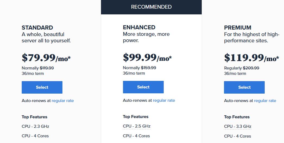Click the RECOMMENDED banner above Enhanced
This screenshot has width=284, height=143.
click(151, 7)
